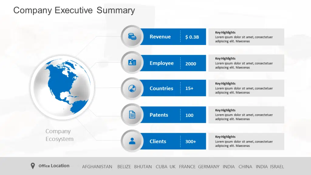Select the Patents label
The width and height of the screenshot is (311, 175).
click(x=159, y=115)
